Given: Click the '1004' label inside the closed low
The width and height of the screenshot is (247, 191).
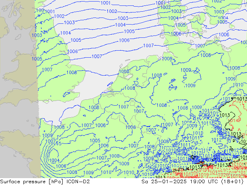Looking at the screenshot, I should [x=54, y=161].
